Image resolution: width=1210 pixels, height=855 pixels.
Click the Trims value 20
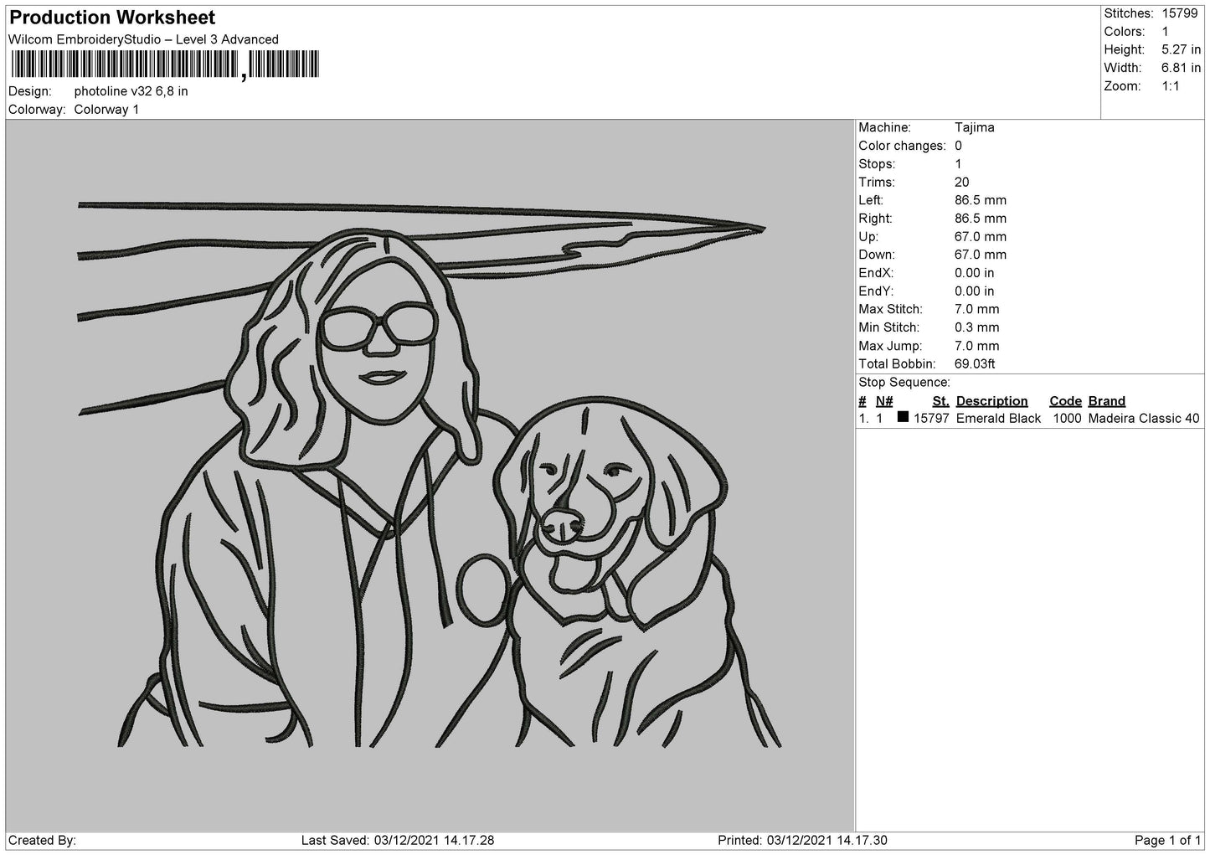(x=961, y=183)
